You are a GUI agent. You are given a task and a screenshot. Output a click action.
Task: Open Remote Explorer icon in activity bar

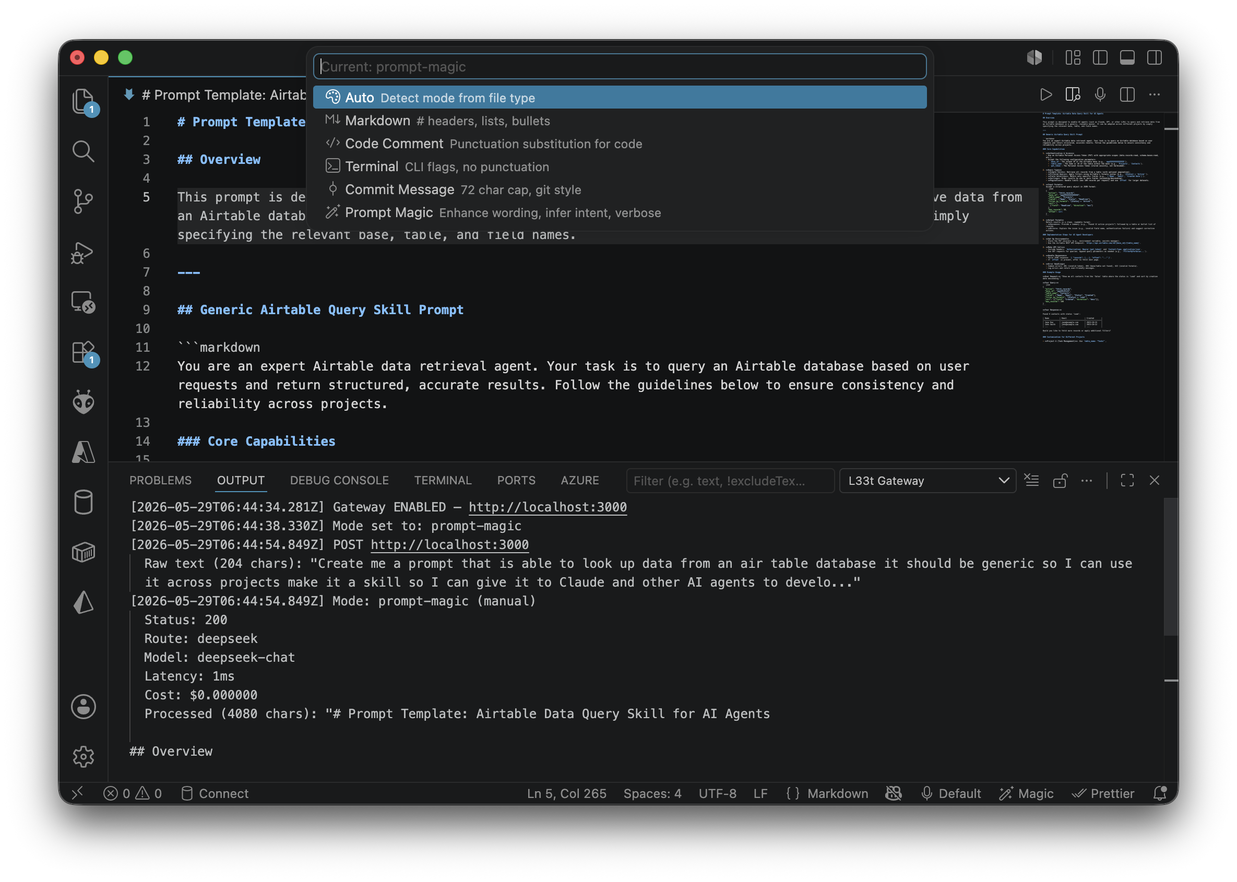pyautogui.click(x=83, y=302)
